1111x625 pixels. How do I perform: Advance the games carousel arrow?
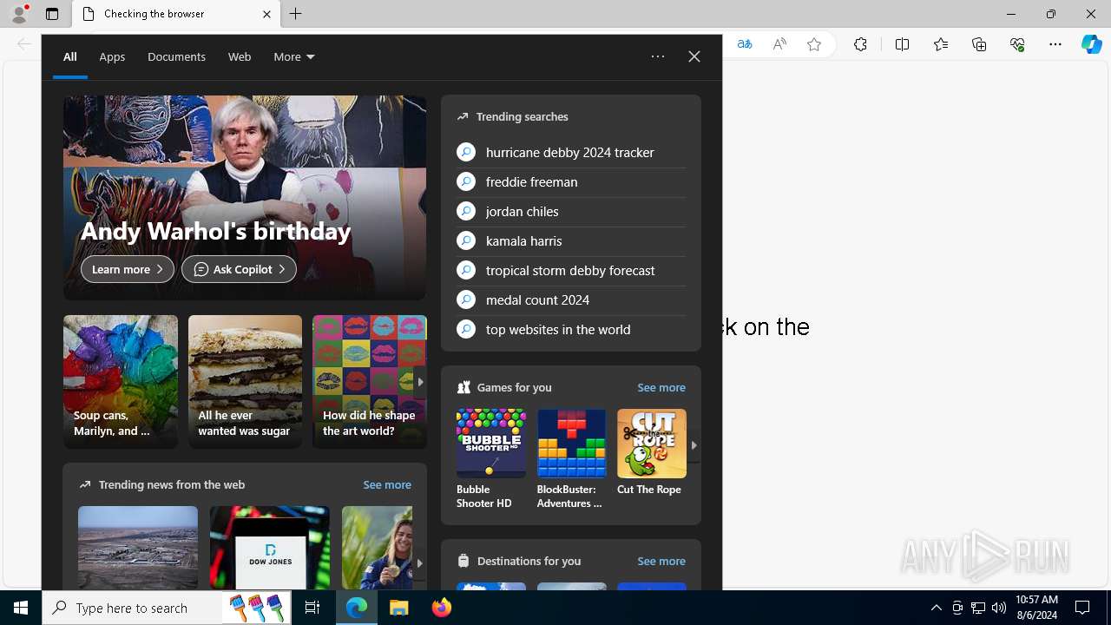click(x=694, y=445)
